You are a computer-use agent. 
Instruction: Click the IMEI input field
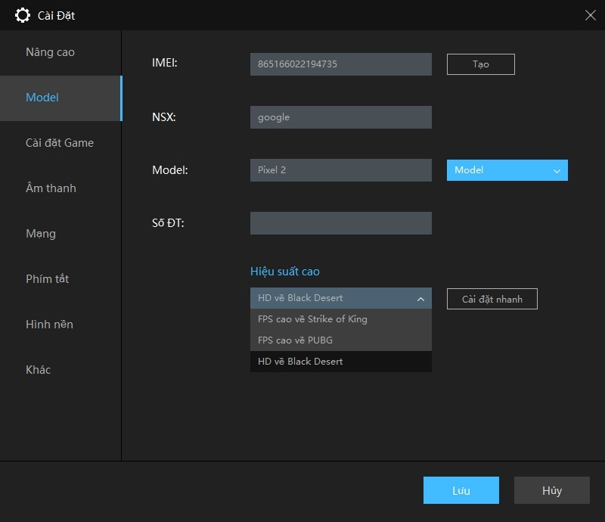(340, 64)
